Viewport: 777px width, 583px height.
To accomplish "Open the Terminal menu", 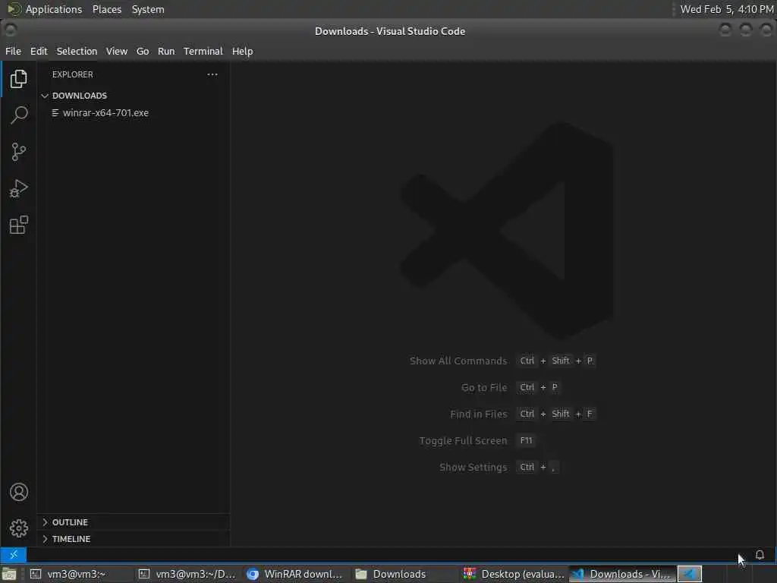I will click(x=203, y=51).
